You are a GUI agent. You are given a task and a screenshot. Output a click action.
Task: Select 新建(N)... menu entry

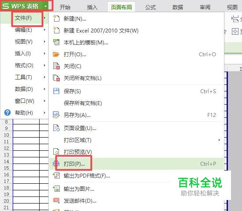point(136,18)
